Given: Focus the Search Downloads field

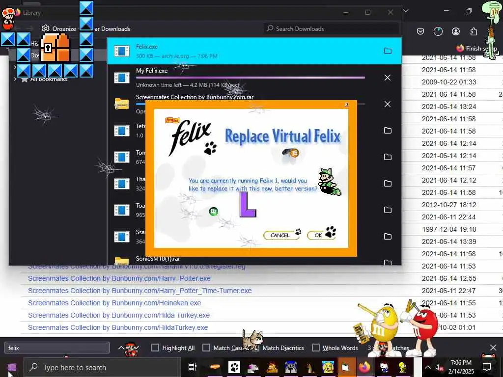Looking at the screenshot, I should (332, 28).
